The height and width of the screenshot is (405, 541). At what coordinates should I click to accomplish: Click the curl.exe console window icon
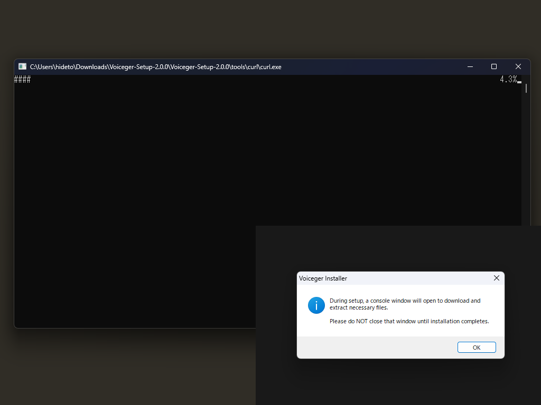click(22, 66)
